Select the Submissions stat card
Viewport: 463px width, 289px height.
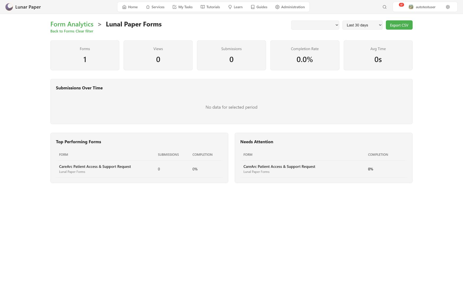point(231,55)
